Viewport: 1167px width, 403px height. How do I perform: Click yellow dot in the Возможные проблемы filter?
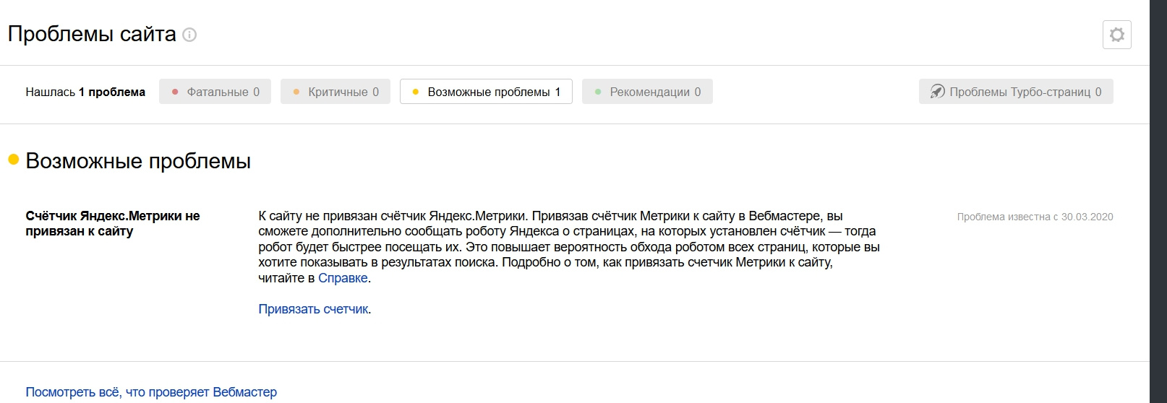tap(416, 92)
